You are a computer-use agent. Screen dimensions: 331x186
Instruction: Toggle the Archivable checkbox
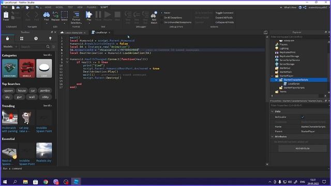pyautogui.click(x=303, y=117)
